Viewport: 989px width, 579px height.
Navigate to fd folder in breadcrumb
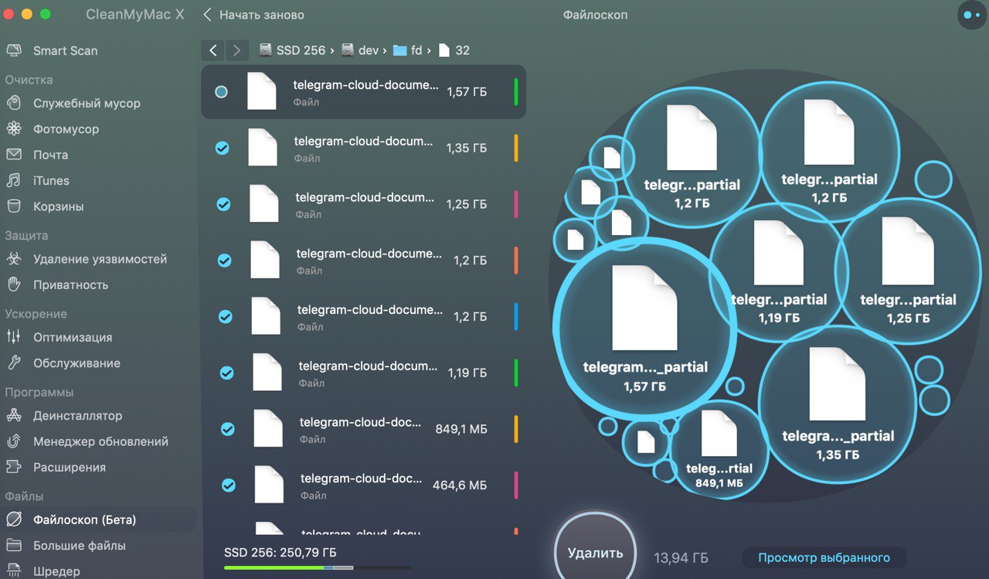pos(408,50)
